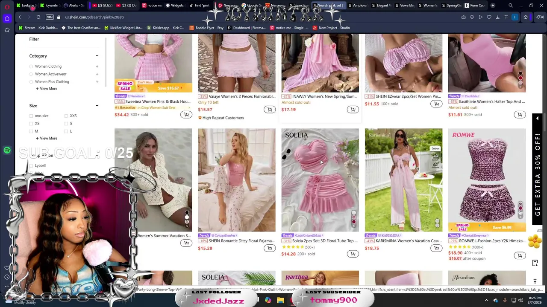Open File Explorer from taskbar
The height and width of the screenshot is (307, 547).
coord(280,300)
